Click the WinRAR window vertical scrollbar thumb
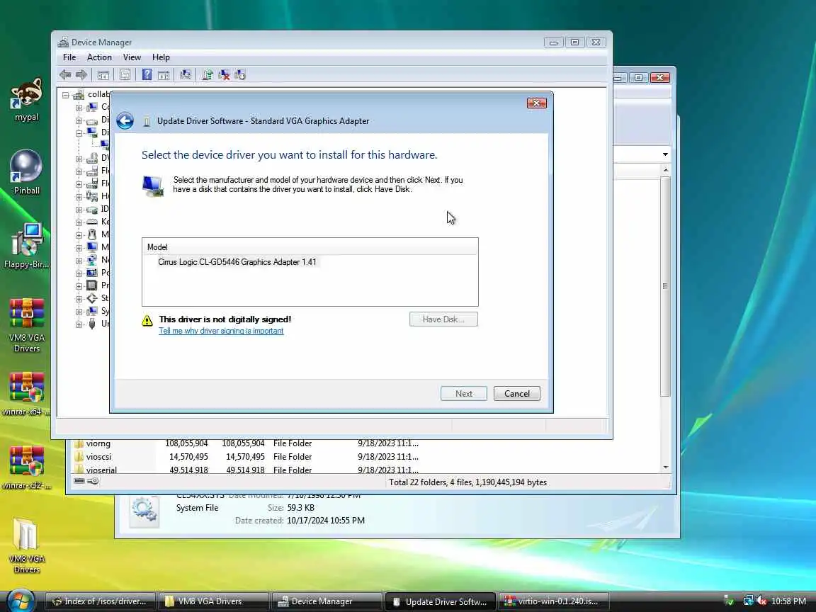The image size is (816, 612). pos(665,286)
